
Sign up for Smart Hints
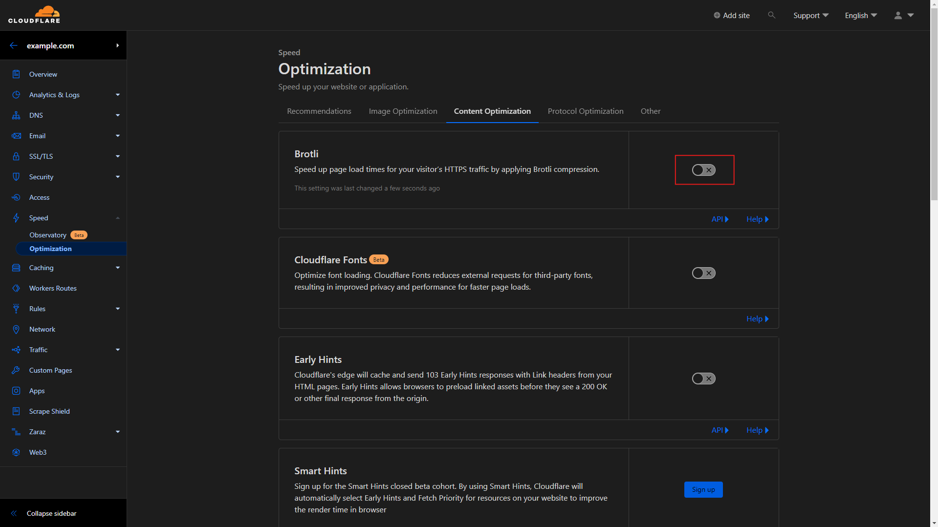(x=703, y=489)
